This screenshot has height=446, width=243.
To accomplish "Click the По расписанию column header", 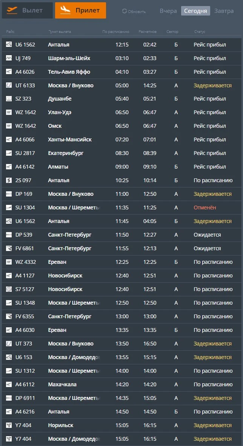I will [x=116, y=32].
